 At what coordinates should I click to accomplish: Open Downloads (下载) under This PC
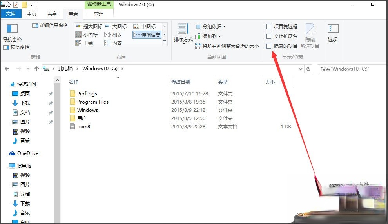(21, 204)
